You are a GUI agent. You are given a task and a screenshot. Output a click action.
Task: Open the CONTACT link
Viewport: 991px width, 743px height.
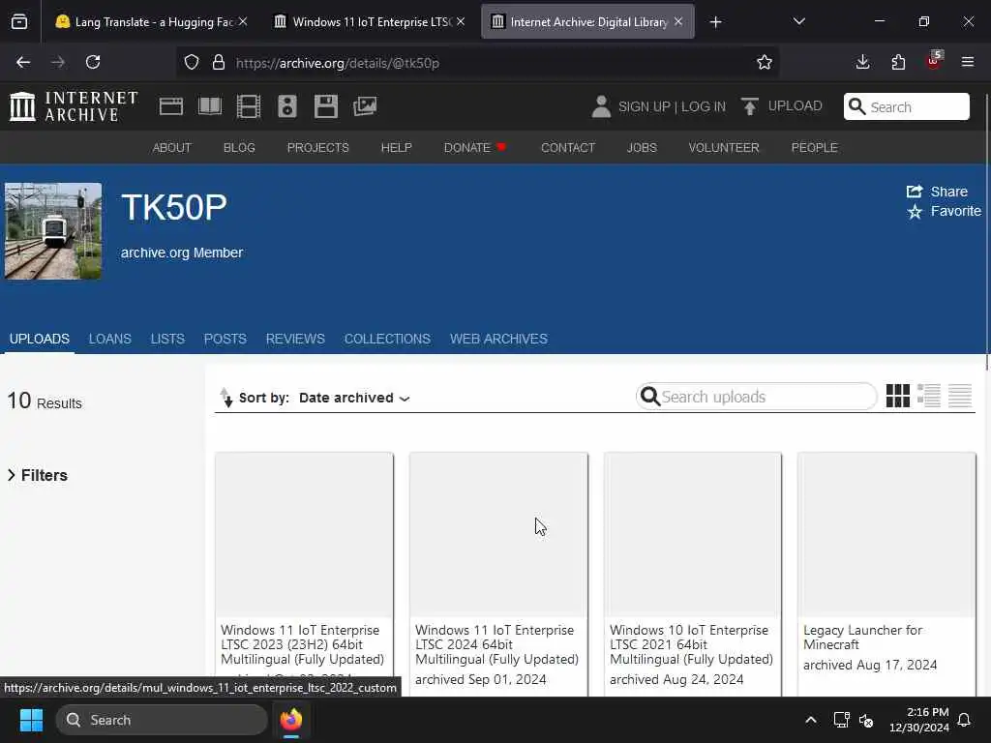(568, 147)
